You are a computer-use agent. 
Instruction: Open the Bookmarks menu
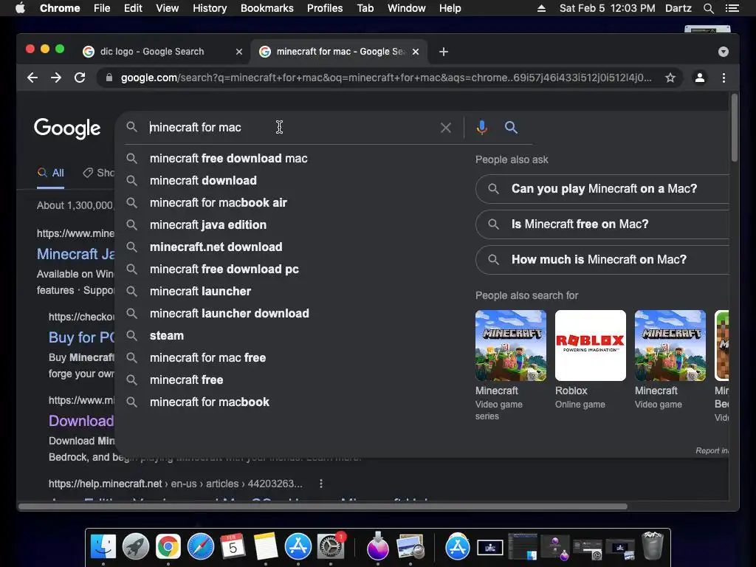(x=267, y=8)
